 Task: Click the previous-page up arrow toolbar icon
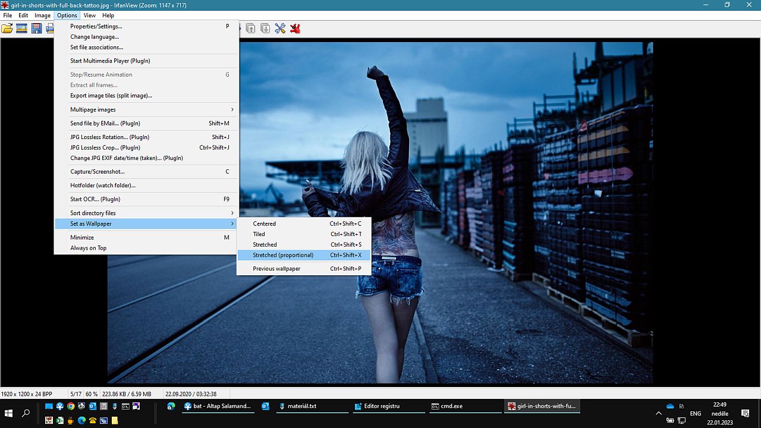tap(250, 28)
